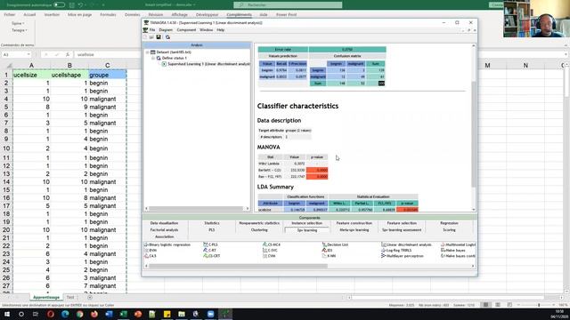Viewport: 570px width, 320px height.
Task: Select the C-RT component
Action: coord(210,251)
